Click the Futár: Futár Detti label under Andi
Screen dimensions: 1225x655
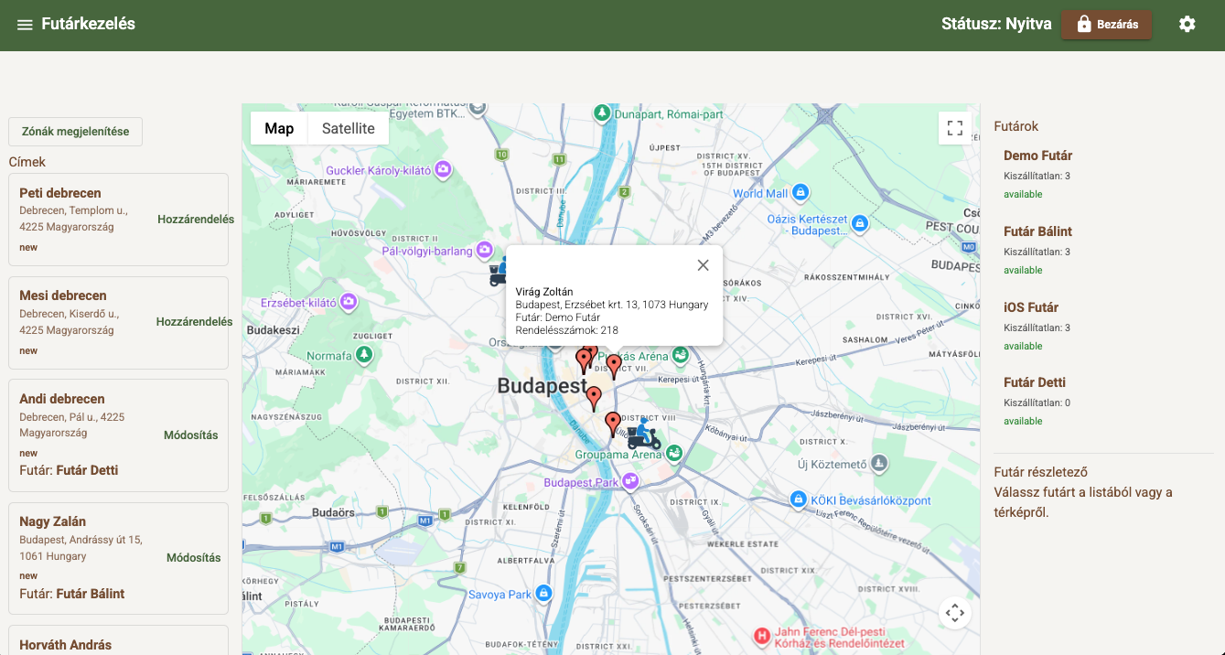pos(69,470)
